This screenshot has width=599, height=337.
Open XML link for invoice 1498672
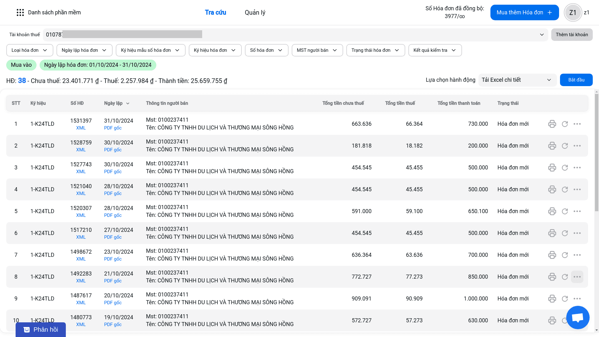click(81, 259)
